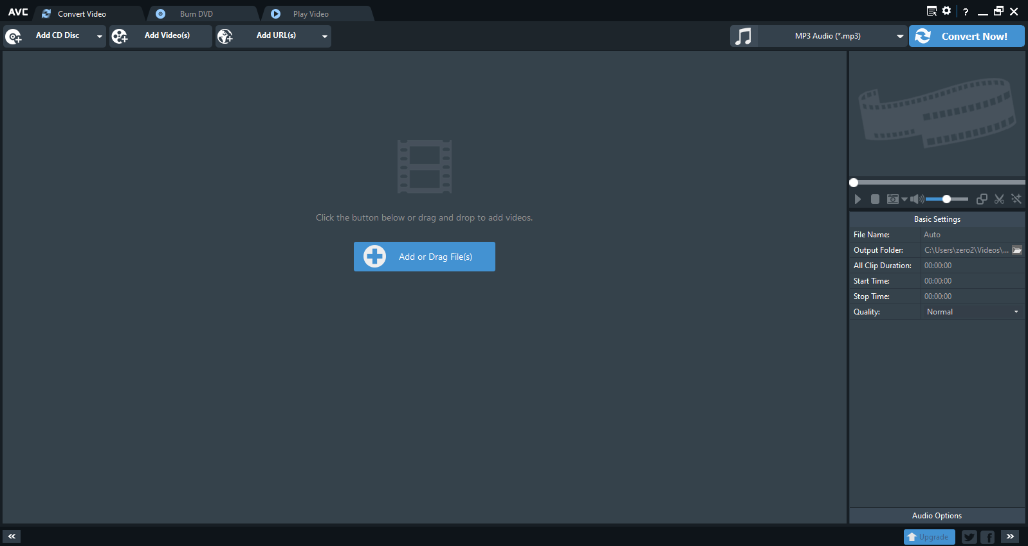Open the MP3 Audio (*.mp3) output format dropdown

click(x=833, y=36)
